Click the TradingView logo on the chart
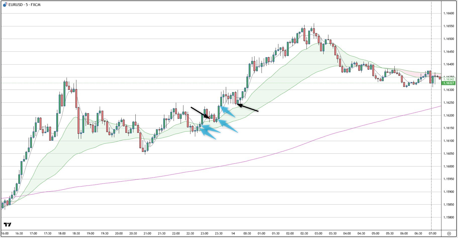The height and width of the screenshot is (238, 458). pos(8,224)
